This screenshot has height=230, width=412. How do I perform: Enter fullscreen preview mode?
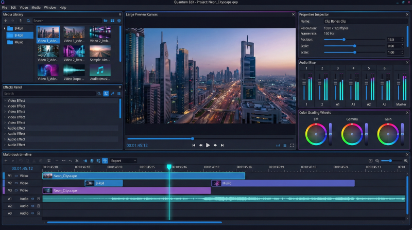coord(292,145)
